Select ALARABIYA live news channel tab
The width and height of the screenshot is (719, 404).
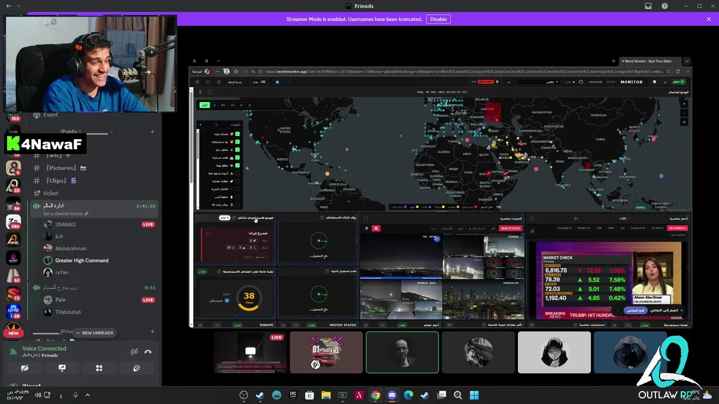tap(565, 228)
